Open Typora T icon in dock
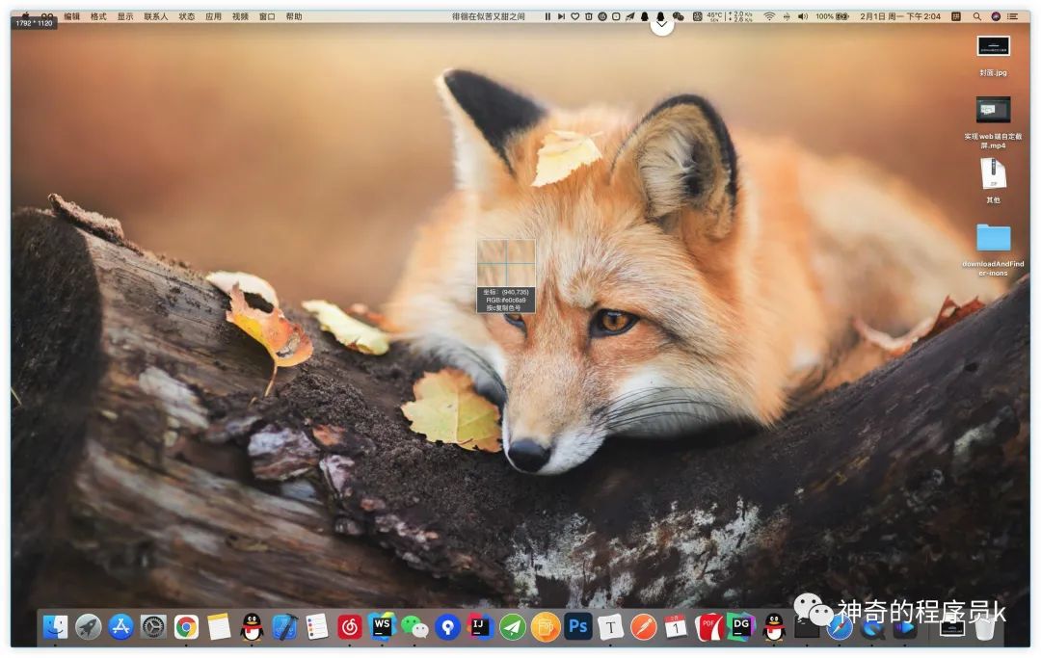This screenshot has height=658, width=1041. pos(611,627)
